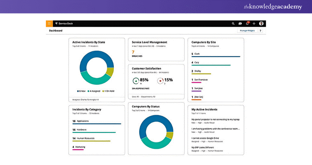The image size is (312, 165).
Task: Toggle the Assigned legend item
Action: [94, 91]
